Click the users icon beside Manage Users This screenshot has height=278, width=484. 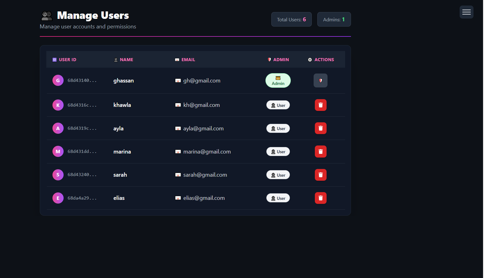[47, 15]
